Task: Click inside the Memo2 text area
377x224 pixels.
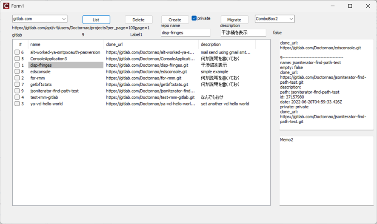Action: click(x=326, y=171)
